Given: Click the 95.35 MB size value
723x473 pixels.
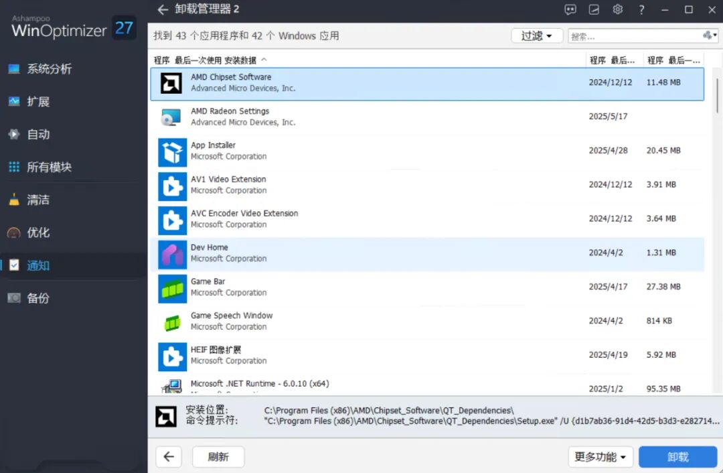Looking at the screenshot, I should [x=663, y=389].
